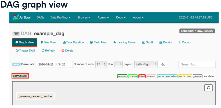Click the Search for input field

[x=197, y=64]
